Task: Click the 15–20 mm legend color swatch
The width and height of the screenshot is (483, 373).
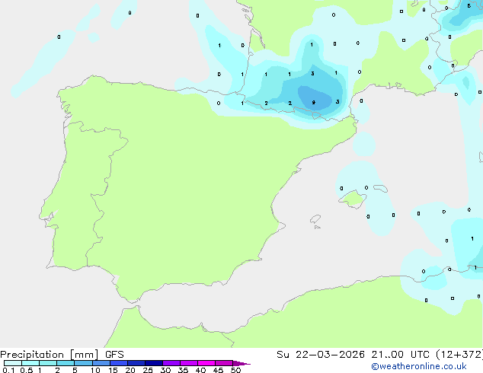Action: [x=119, y=363]
